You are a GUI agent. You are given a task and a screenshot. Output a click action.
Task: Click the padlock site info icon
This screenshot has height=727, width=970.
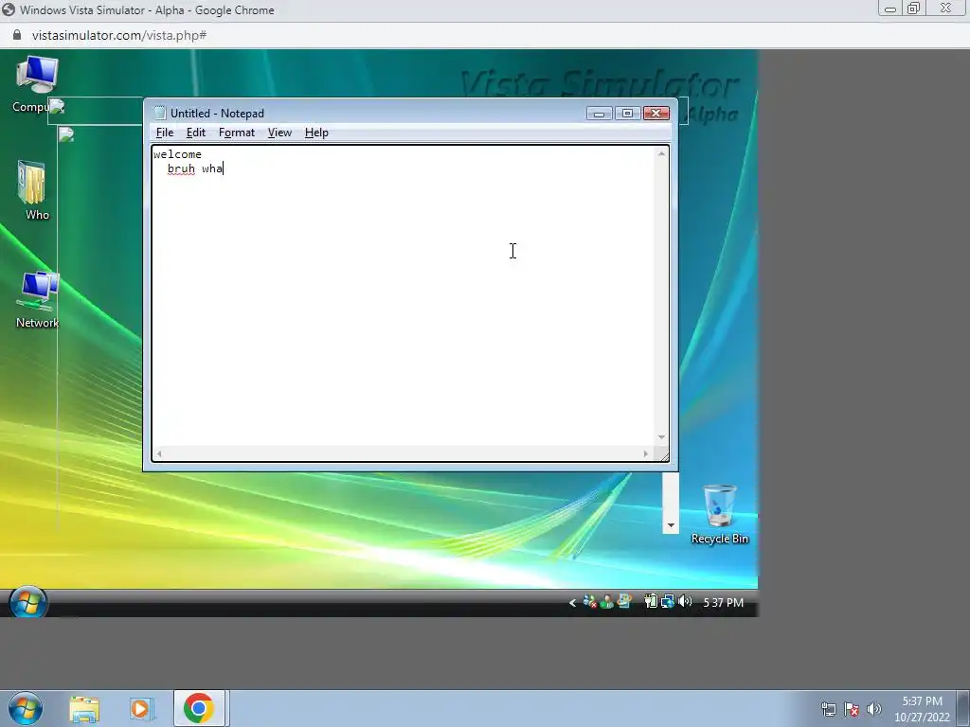[x=17, y=35]
